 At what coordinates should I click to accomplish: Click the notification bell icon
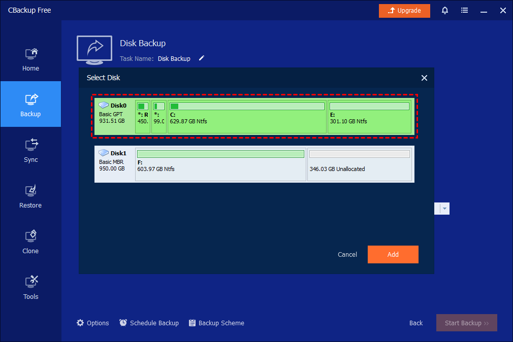click(445, 11)
